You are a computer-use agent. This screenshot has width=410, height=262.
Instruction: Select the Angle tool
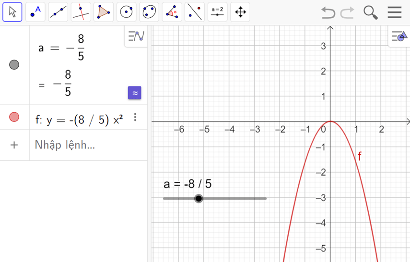tap(172, 12)
